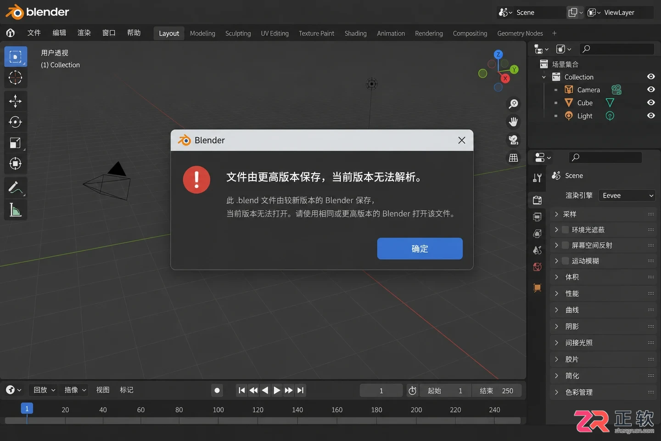Open World properties tab icon

coord(538,267)
